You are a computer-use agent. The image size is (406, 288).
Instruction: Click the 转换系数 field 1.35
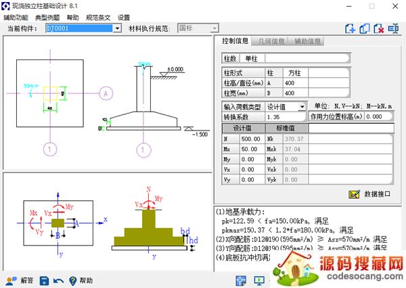click(286, 117)
